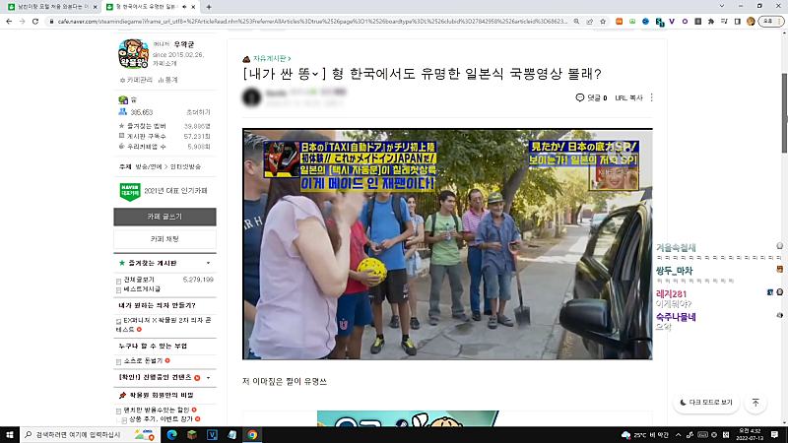Open the Chrome profile avatar

coord(751,22)
